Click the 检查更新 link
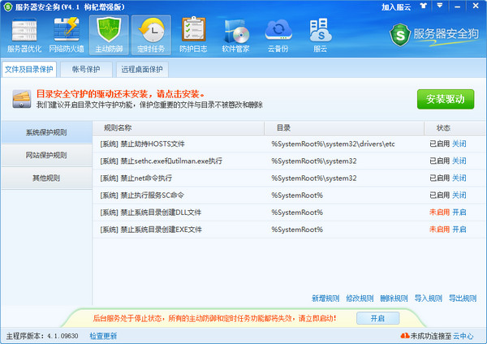The image size is (487, 344). pyautogui.click(x=103, y=336)
